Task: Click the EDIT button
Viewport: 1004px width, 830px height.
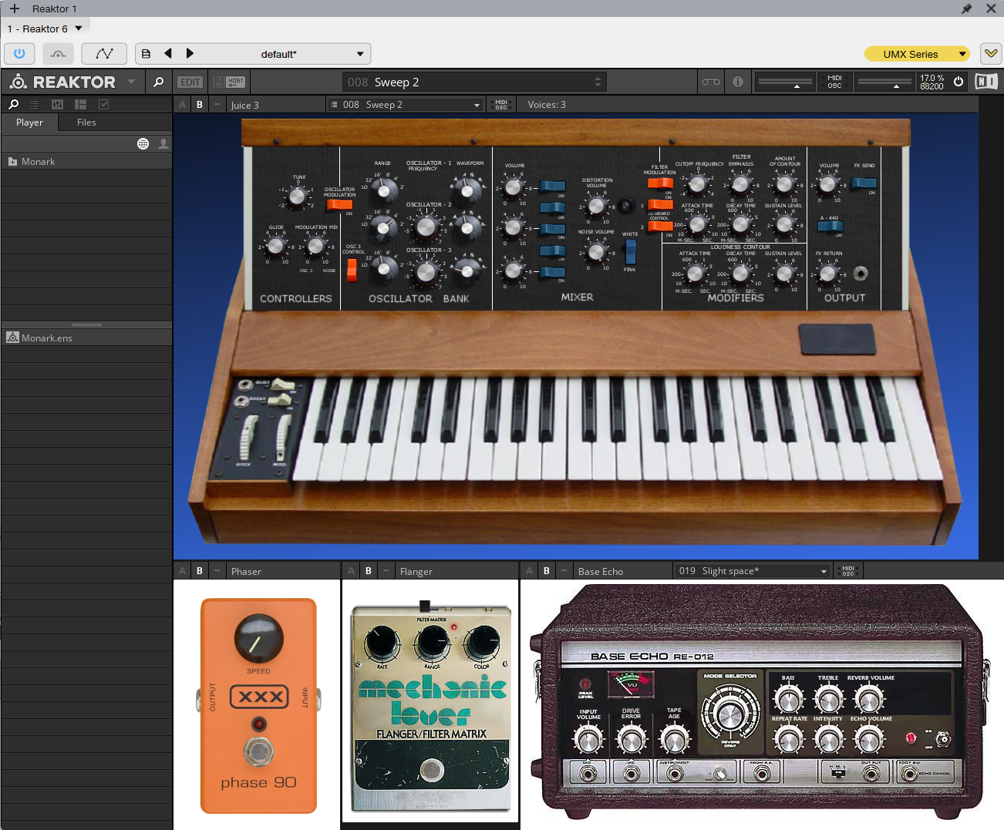Action: (190, 82)
